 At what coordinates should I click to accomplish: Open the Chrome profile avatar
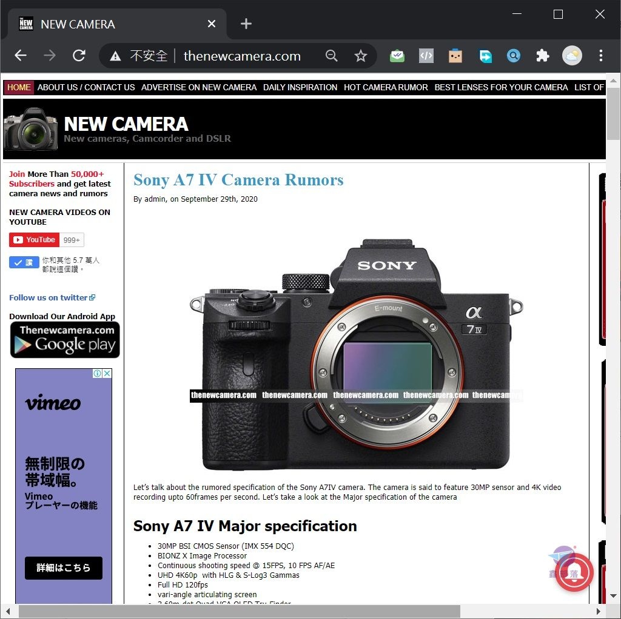[x=572, y=56]
